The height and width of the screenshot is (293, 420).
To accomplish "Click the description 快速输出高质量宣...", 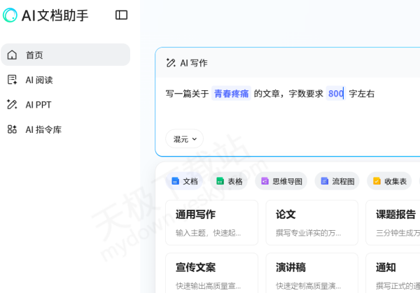I will (208, 286).
